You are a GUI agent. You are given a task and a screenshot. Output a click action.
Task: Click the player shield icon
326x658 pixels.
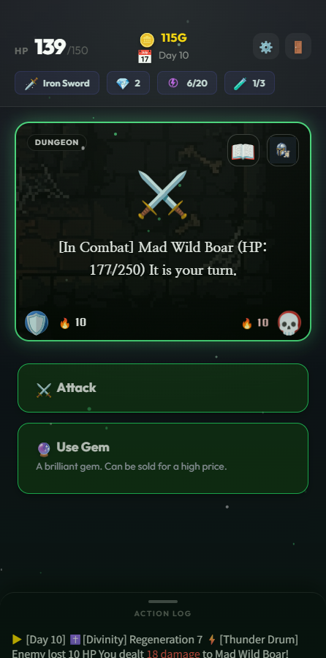pos(37,322)
